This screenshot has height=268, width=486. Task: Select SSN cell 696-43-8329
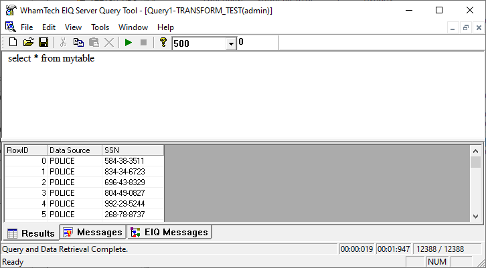pos(133,182)
